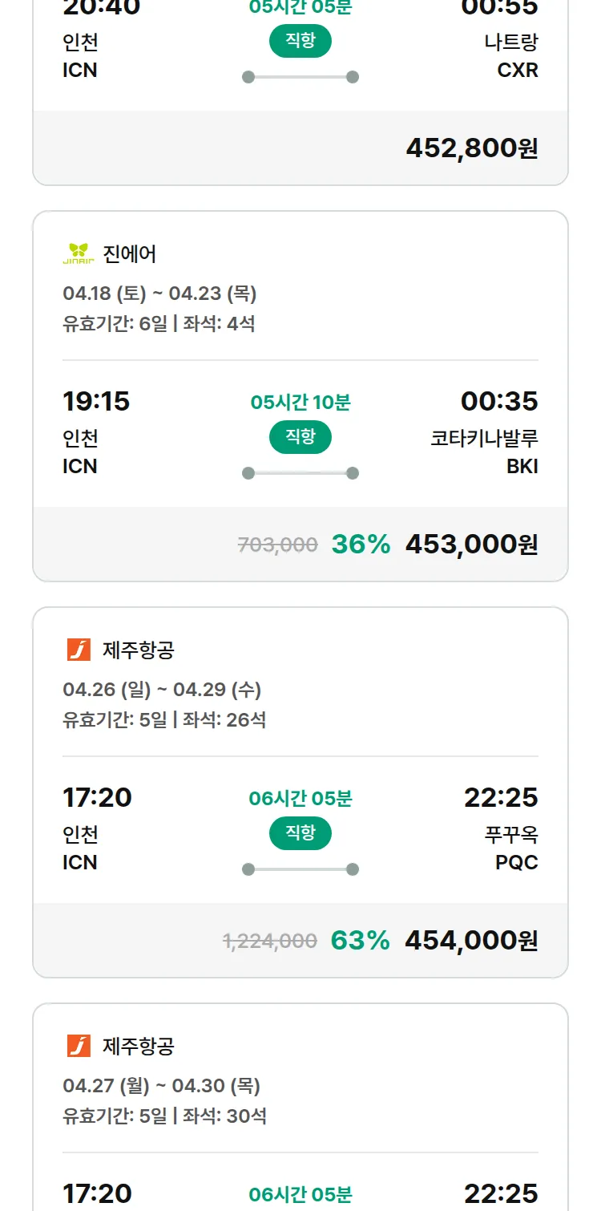The width and height of the screenshot is (601, 1211).
Task: Click the 63% discount label
Action: click(x=361, y=940)
